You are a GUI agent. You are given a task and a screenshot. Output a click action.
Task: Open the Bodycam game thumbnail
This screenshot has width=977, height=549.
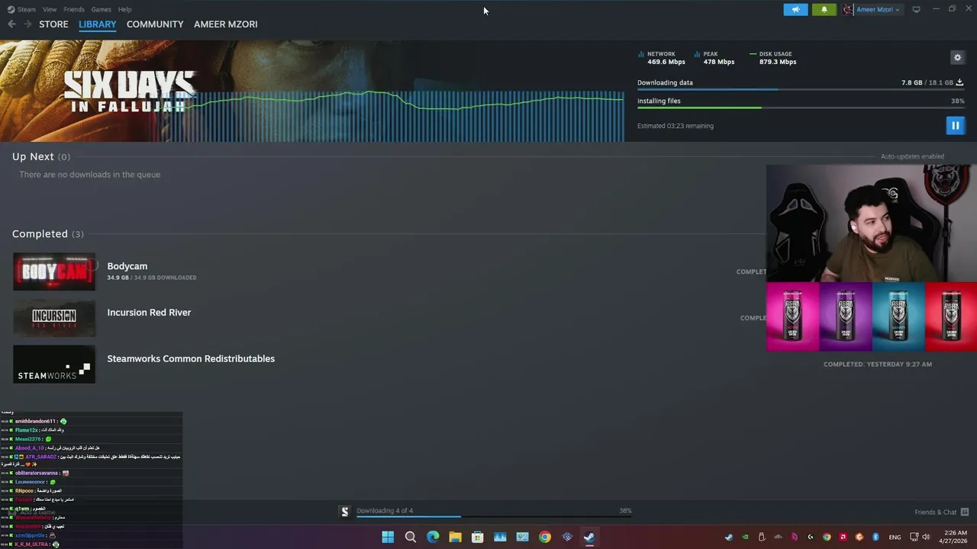pos(54,271)
